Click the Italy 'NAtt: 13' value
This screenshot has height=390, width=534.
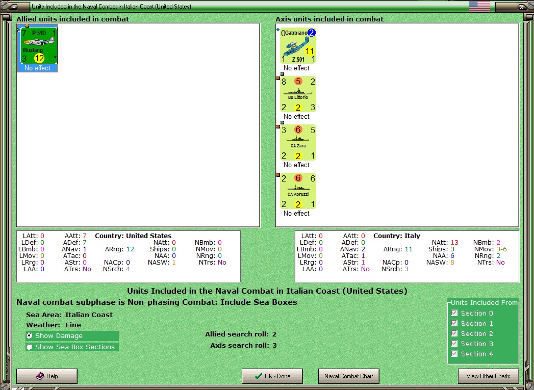tap(454, 243)
